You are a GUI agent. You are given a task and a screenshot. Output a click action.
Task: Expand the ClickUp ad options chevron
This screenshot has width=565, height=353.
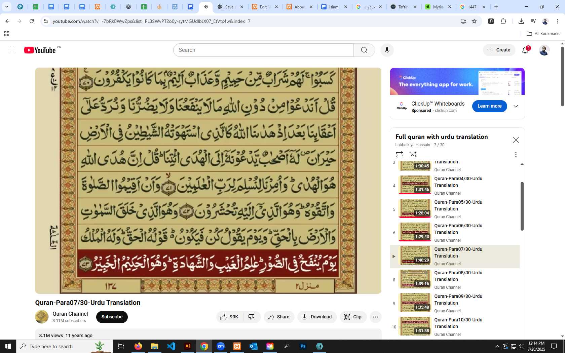(x=516, y=106)
